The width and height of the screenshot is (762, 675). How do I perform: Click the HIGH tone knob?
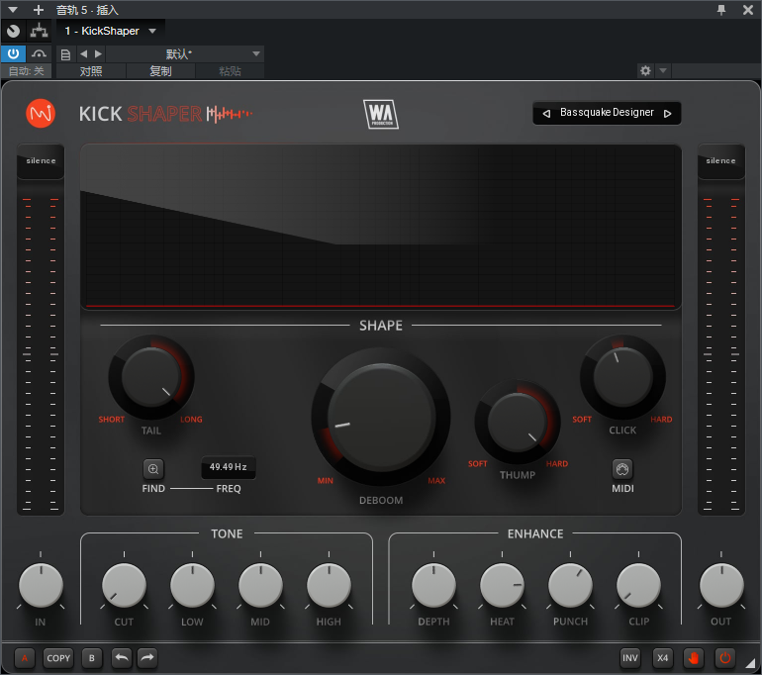tap(329, 586)
